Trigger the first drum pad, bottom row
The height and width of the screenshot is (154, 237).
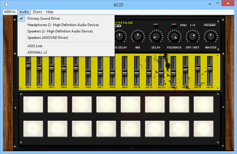[x=33, y=129]
